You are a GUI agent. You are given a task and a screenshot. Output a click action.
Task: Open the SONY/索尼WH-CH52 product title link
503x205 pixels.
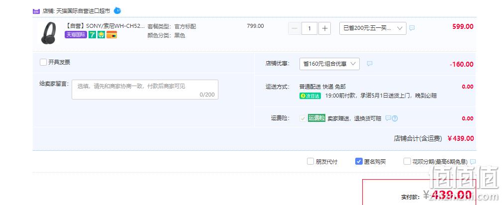coord(105,26)
